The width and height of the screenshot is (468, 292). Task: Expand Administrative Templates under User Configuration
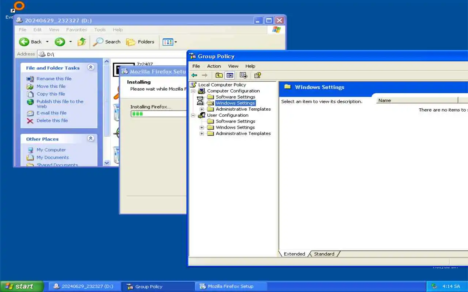[x=201, y=134]
